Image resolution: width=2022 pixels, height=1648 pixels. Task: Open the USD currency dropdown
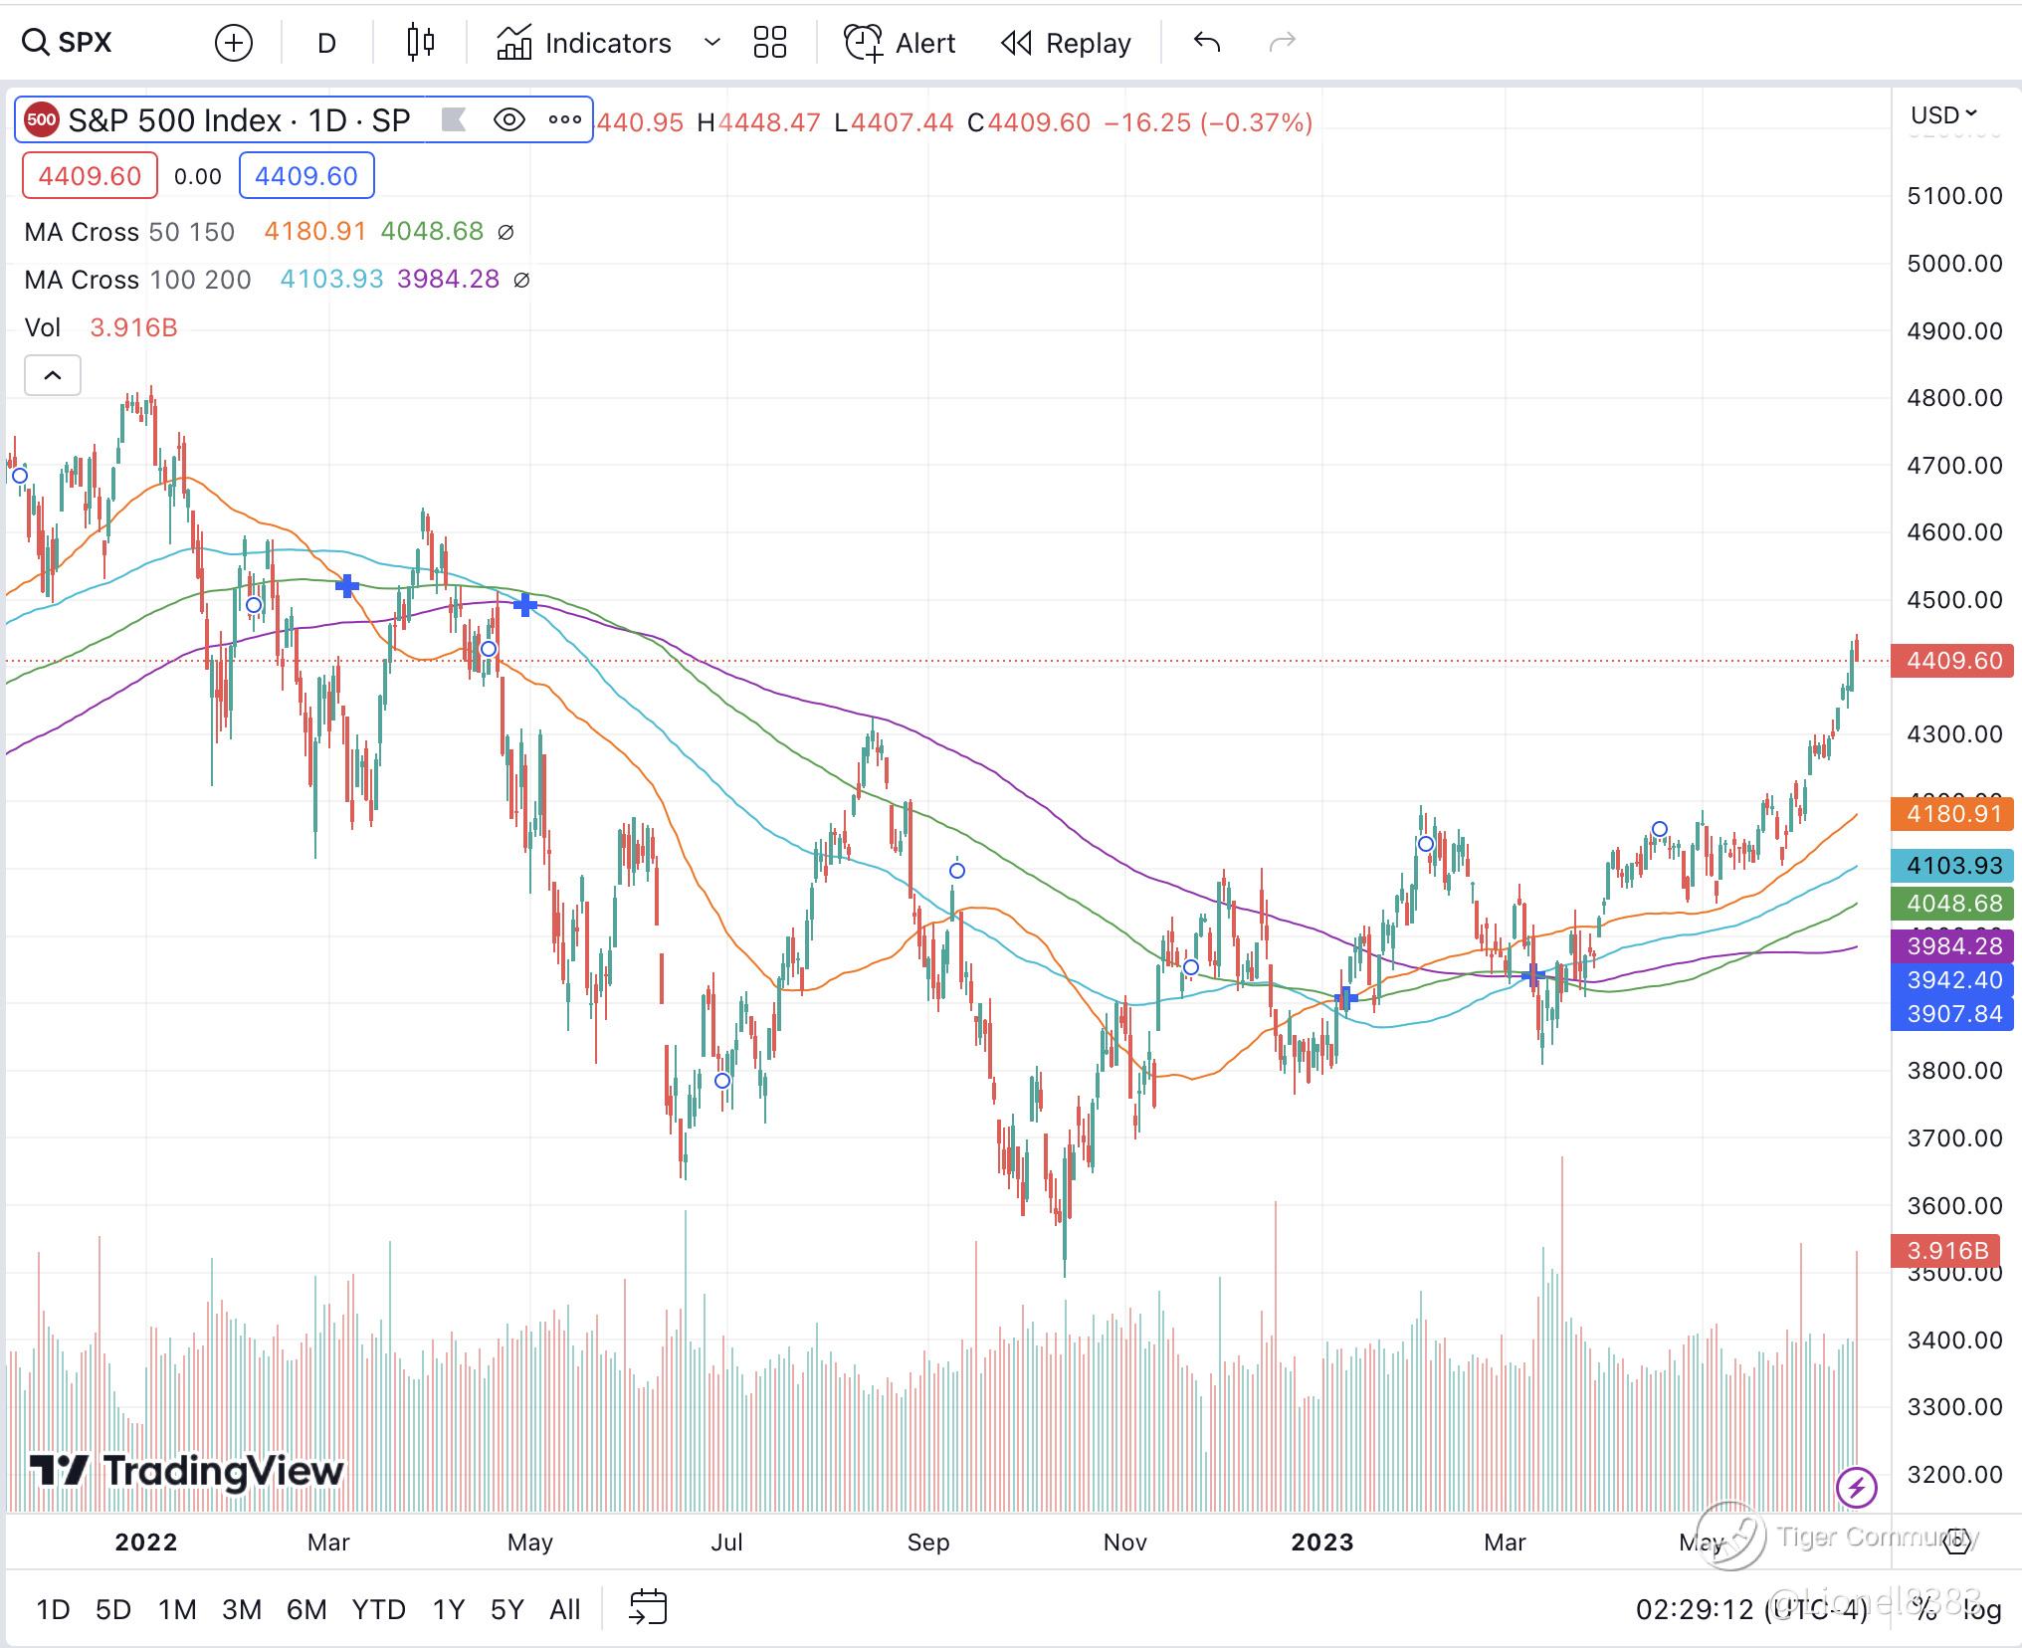click(x=1943, y=115)
